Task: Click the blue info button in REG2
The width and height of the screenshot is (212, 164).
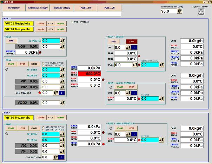Action: pos(62,93)
